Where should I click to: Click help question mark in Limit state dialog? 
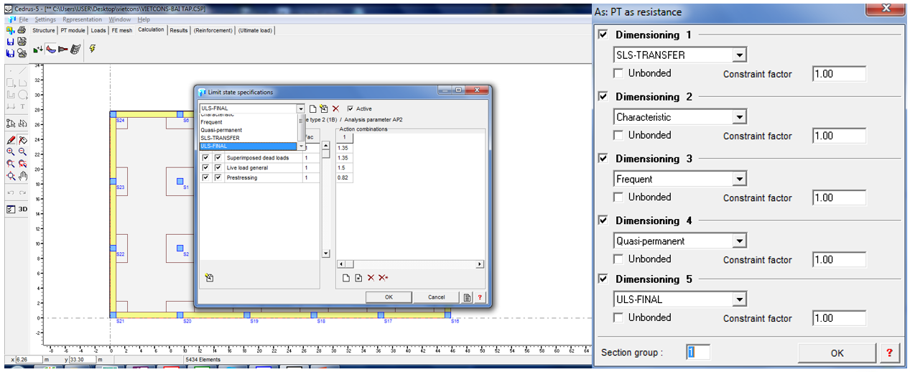tap(480, 297)
